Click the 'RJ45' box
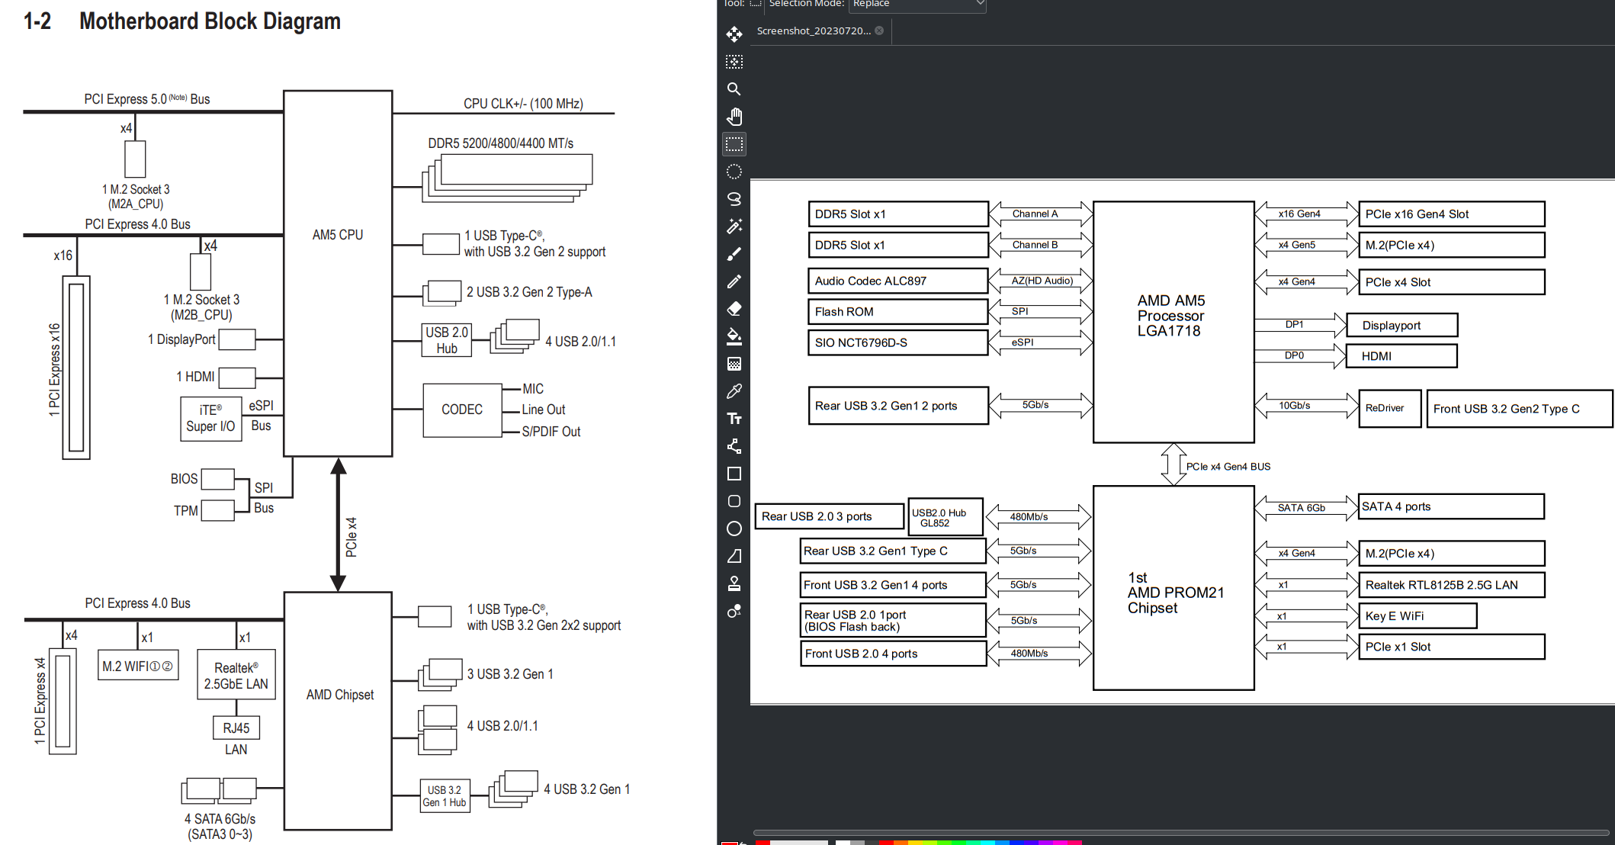Image resolution: width=1615 pixels, height=845 pixels. (x=236, y=728)
